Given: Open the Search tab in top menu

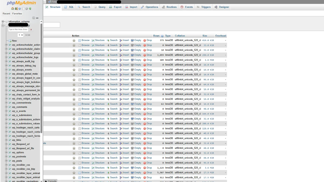Looking at the screenshot, I should point(84,7).
